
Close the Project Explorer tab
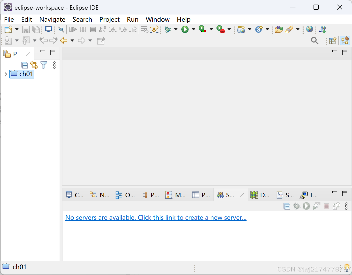28,54
